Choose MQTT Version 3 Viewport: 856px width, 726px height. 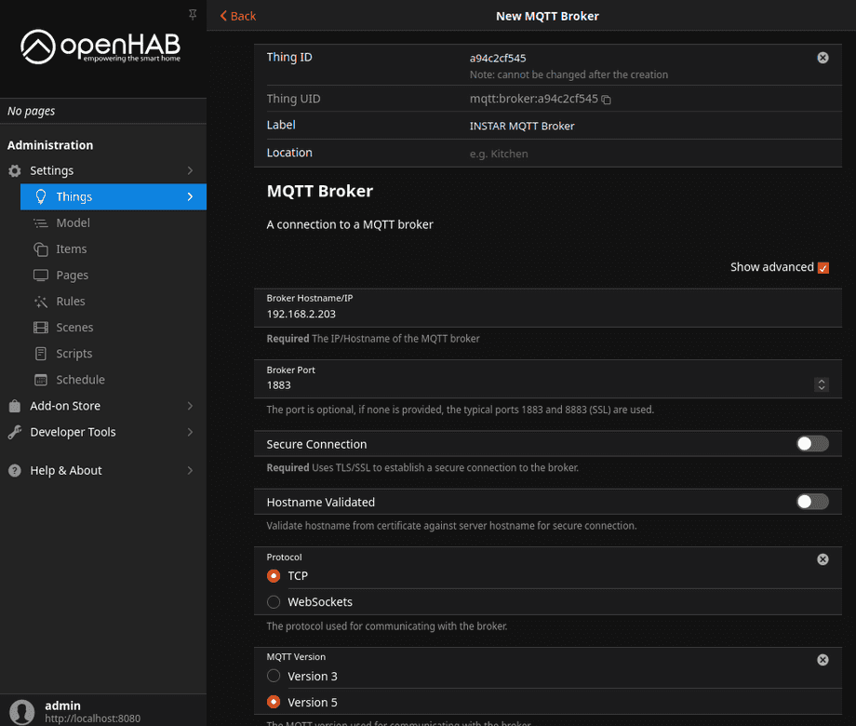click(x=274, y=676)
